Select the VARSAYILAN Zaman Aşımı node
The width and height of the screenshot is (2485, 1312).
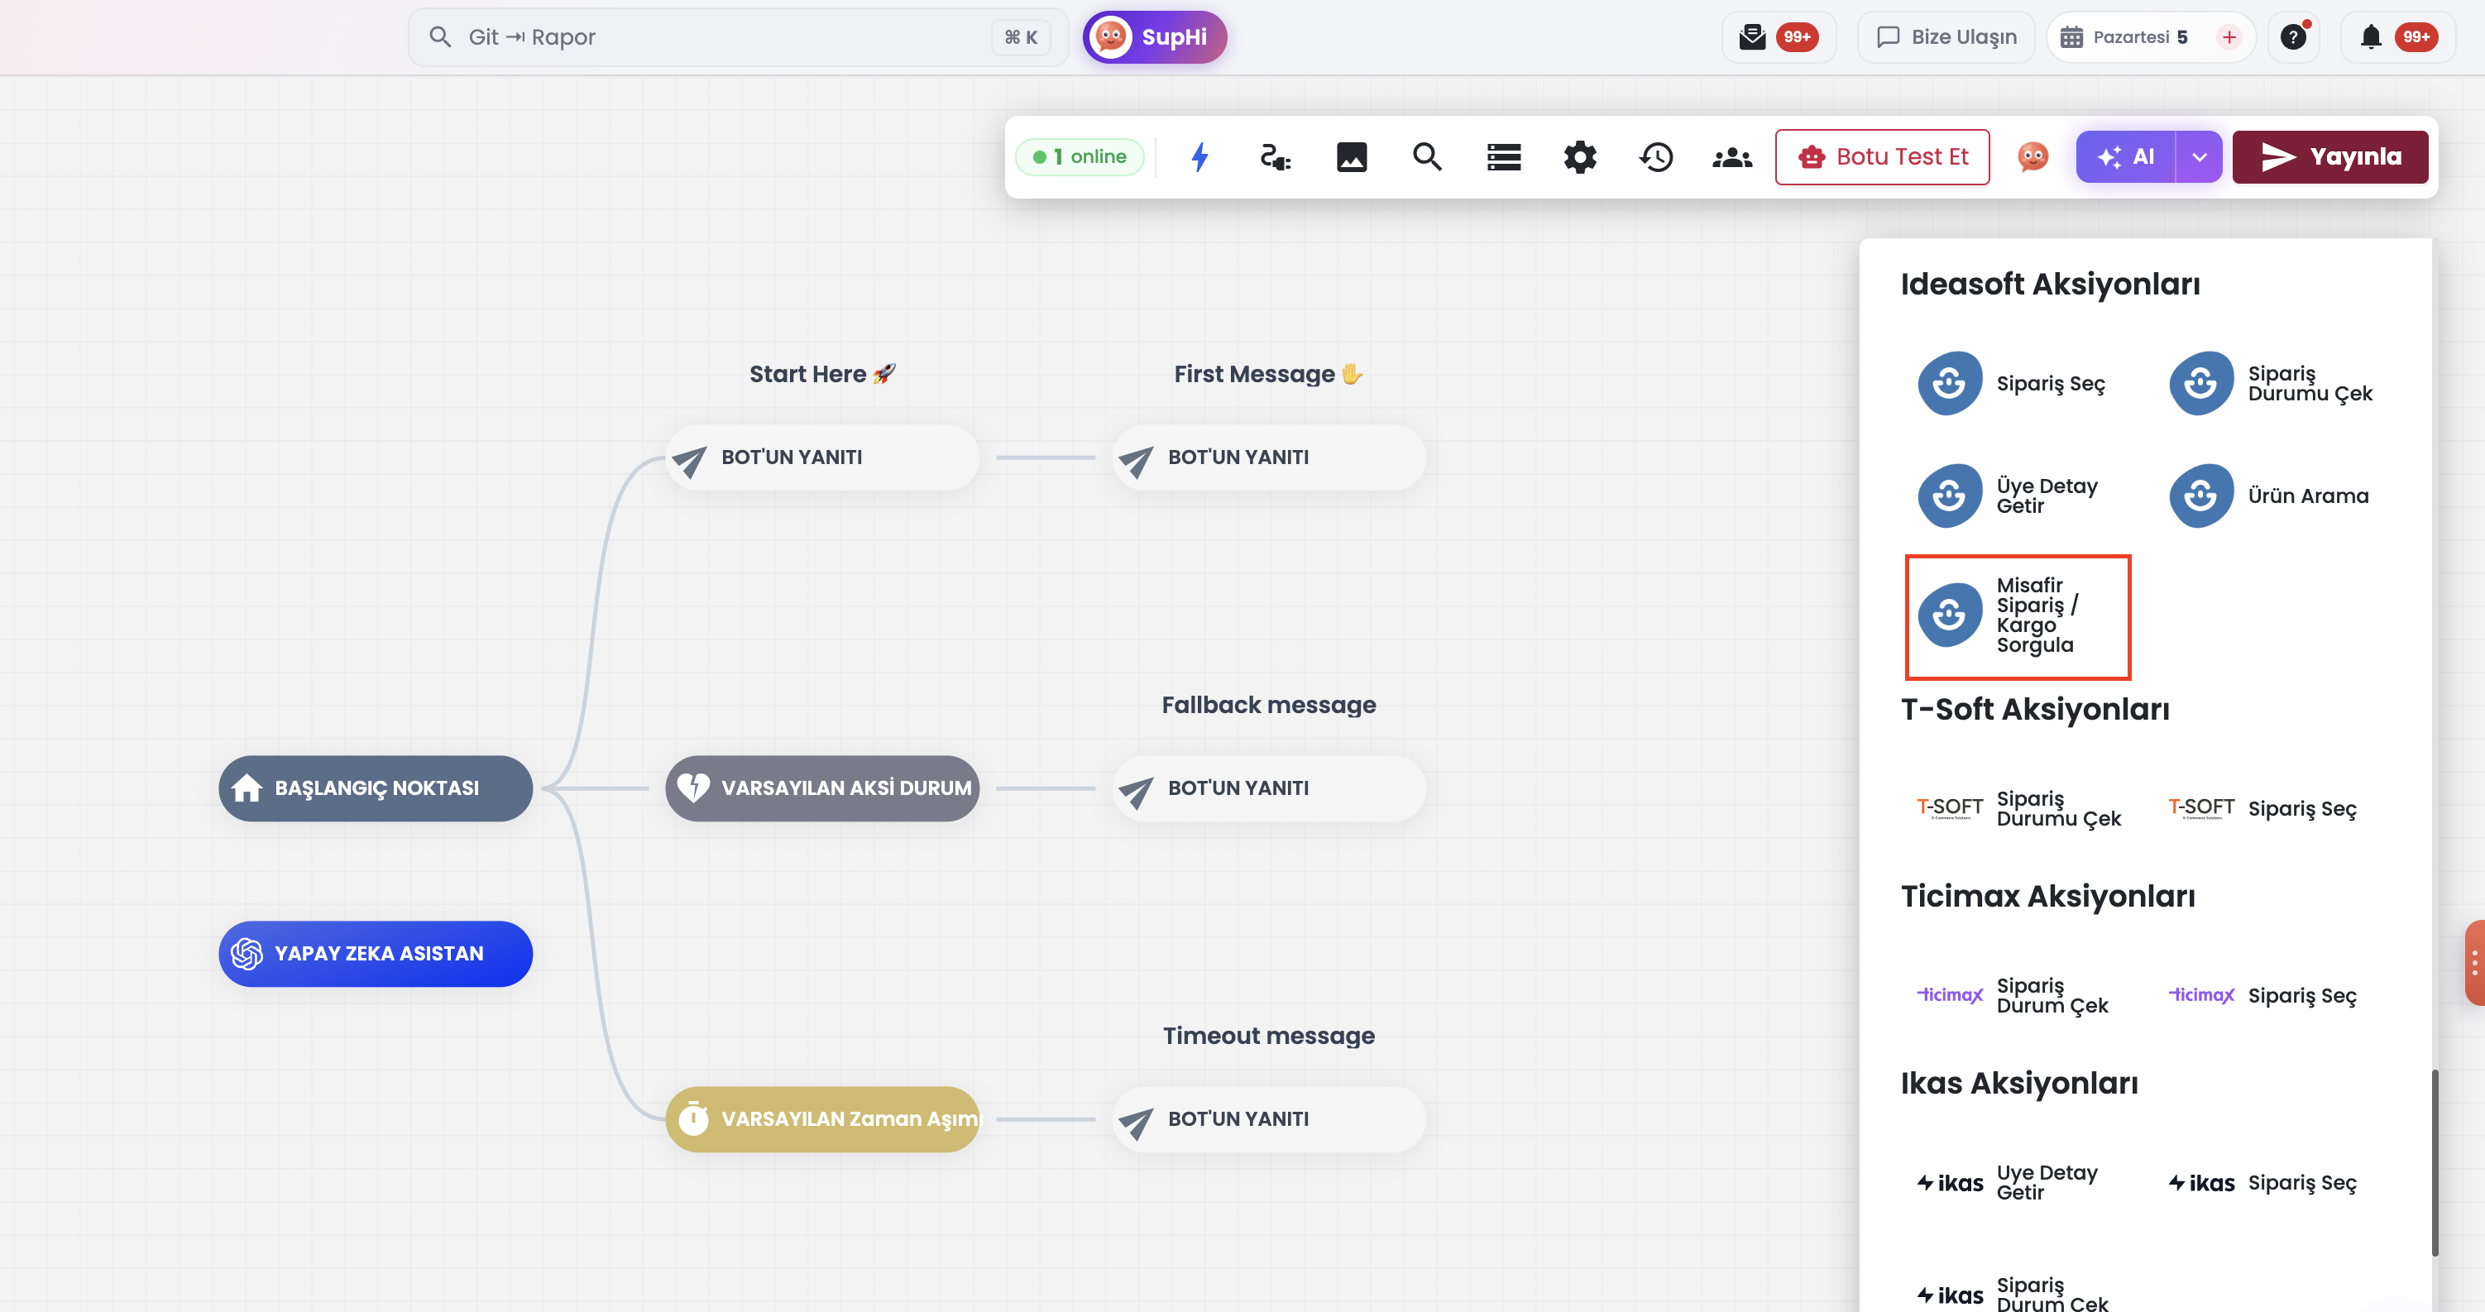pyautogui.click(x=822, y=1119)
